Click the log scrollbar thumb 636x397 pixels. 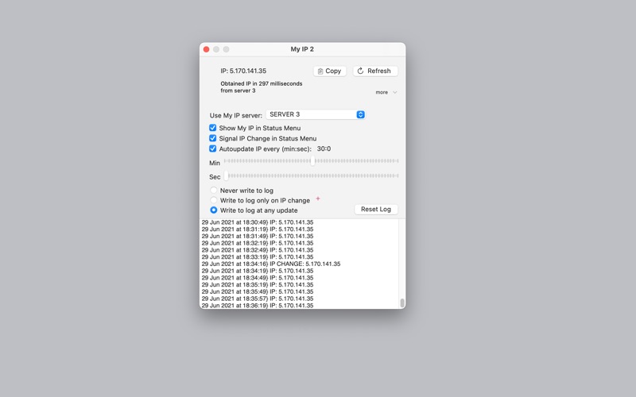click(402, 303)
